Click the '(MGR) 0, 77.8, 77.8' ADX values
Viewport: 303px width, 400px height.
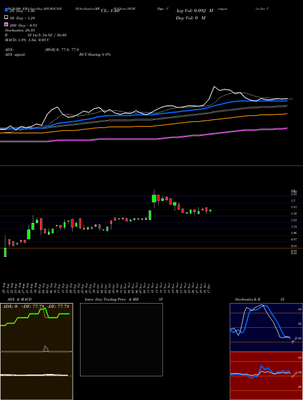[61, 50]
